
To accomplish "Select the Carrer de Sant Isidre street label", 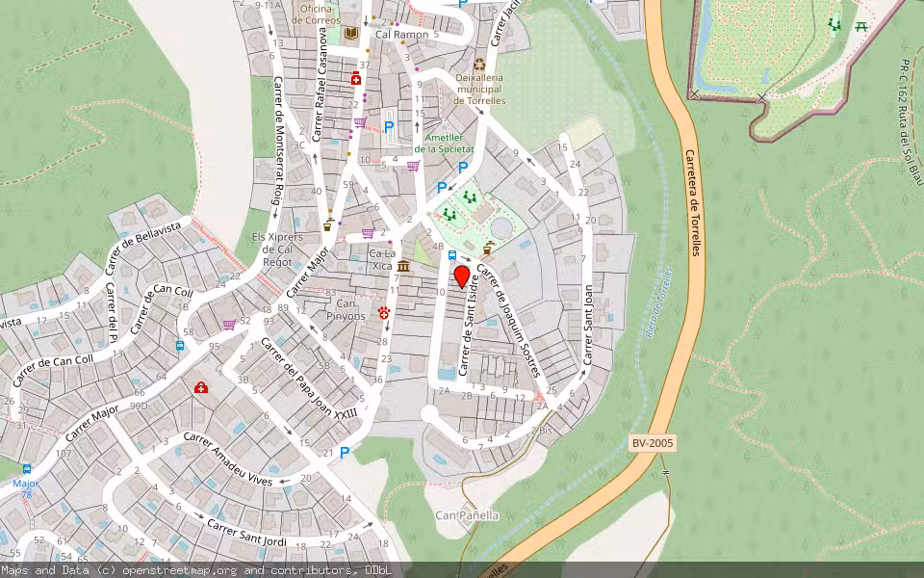I will coord(469,325).
